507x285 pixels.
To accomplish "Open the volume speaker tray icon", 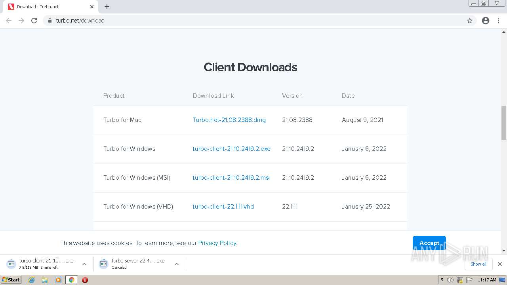I will click(x=450, y=280).
